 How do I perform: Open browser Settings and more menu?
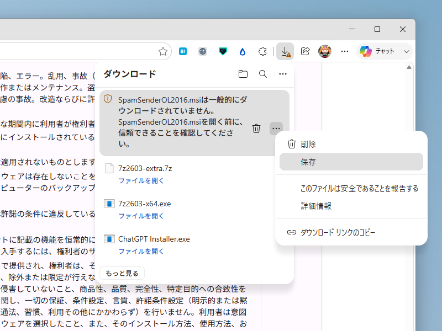pos(344,51)
